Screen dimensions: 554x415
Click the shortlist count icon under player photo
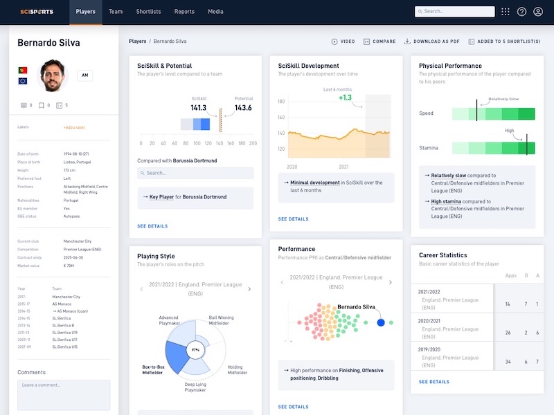59,105
